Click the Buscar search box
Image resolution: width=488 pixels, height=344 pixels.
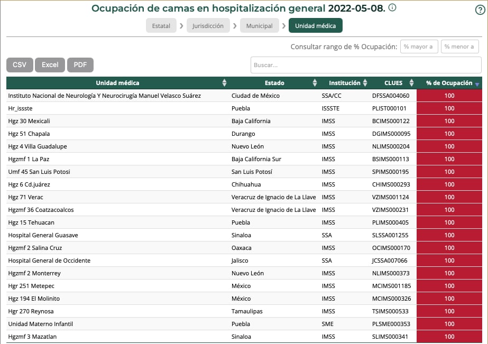pos(366,65)
